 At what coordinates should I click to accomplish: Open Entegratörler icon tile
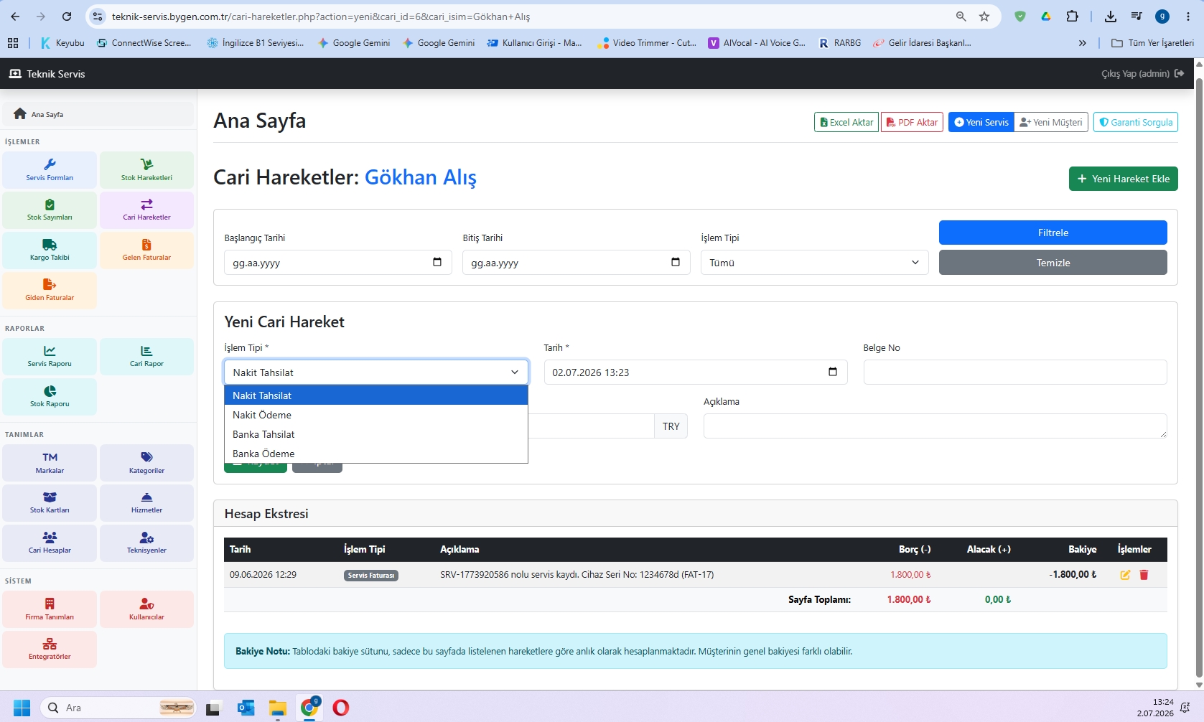[50, 649]
